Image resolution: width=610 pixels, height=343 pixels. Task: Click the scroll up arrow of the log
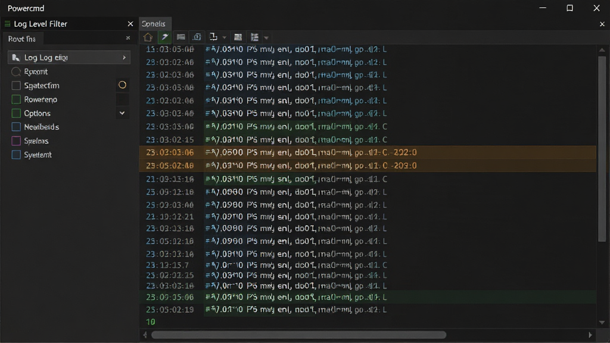(602, 50)
